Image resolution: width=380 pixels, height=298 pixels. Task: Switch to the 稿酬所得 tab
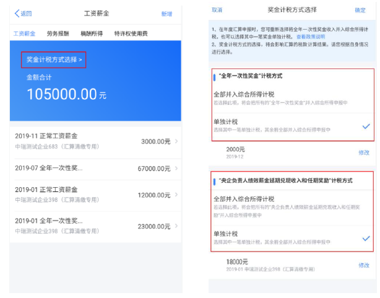[x=92, y=33]
